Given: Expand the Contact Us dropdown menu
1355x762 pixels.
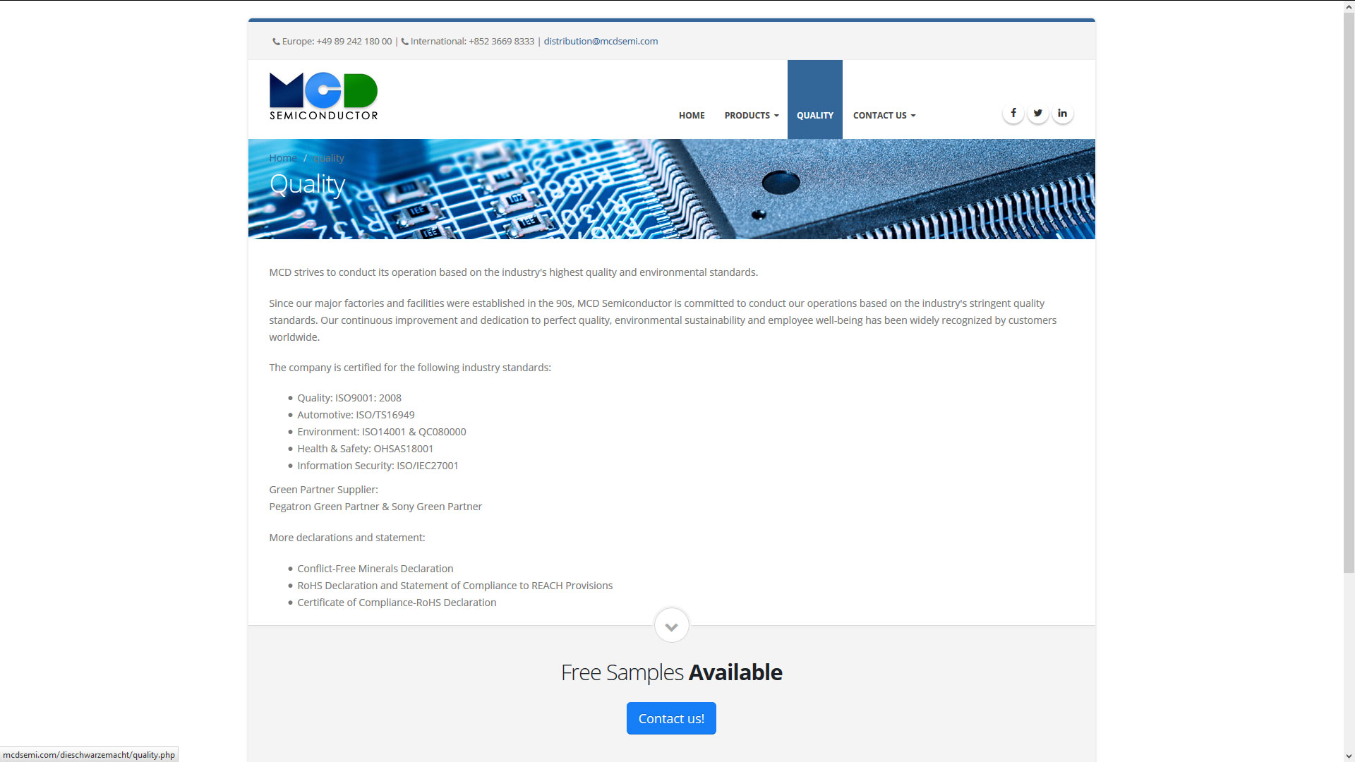Looking at the screenshot, I should pyautogui.click(x=884, y=115).
